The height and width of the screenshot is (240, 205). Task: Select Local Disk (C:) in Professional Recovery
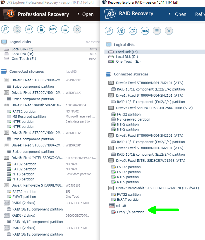[50, 49]
